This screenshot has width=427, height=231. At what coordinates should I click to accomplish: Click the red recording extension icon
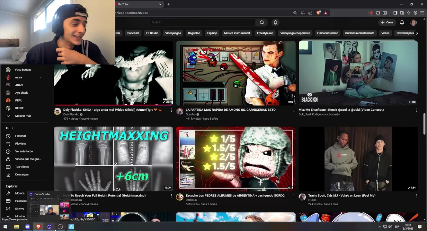371,13
